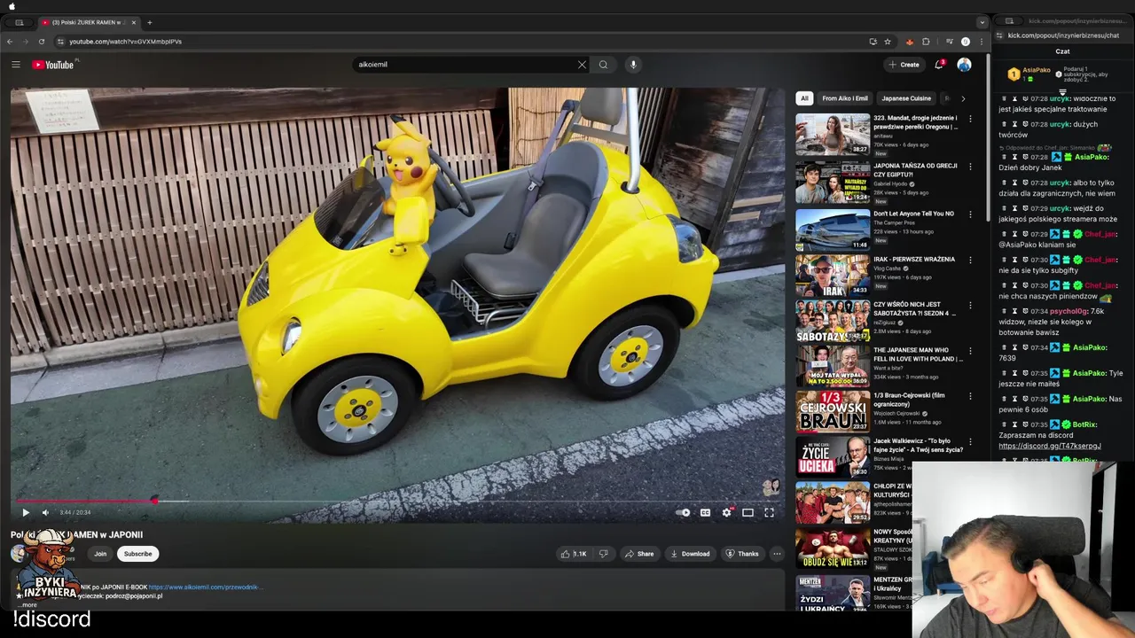
Task: Open the browser extensions puzzle icon
Action: point(926,42)
